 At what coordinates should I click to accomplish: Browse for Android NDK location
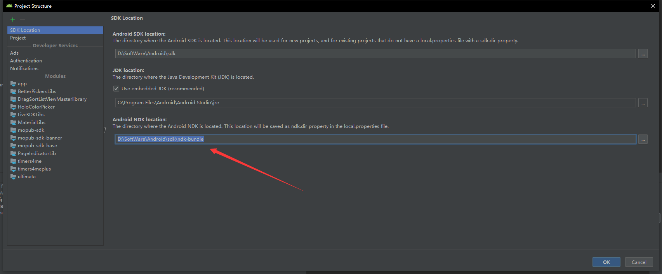tap(643, 140)
